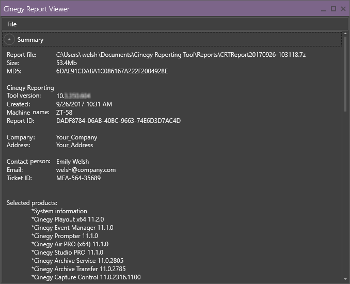This screenshot has height=284, width=350.
Task: Click the Tool version label
Action: tap(24, 96)
